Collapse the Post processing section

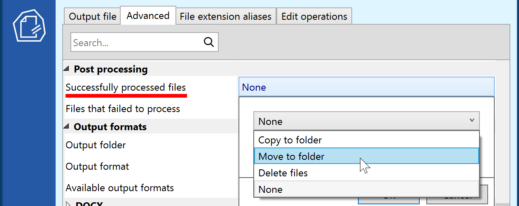tap(67, 69)
